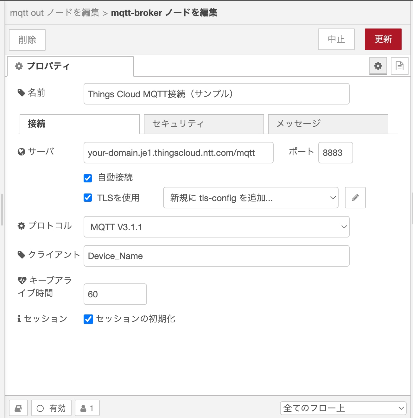
Task: Toggle the 有効 enabled state button
Action: [51, 408]
